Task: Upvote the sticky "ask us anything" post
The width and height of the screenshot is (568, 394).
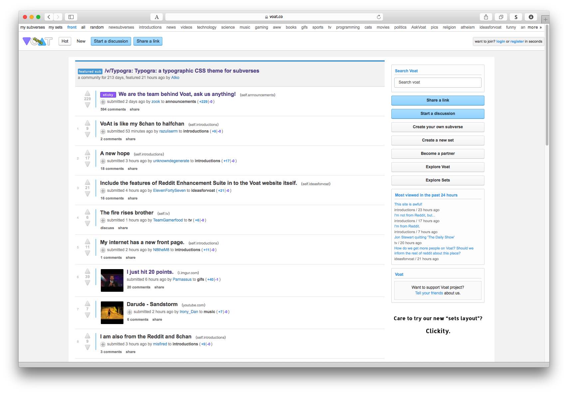Action: pyautogui.click(x=88, y=94)
